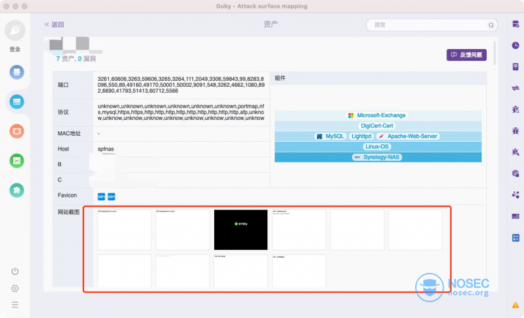Click the power icon in left sidebar

pos(15,272)
